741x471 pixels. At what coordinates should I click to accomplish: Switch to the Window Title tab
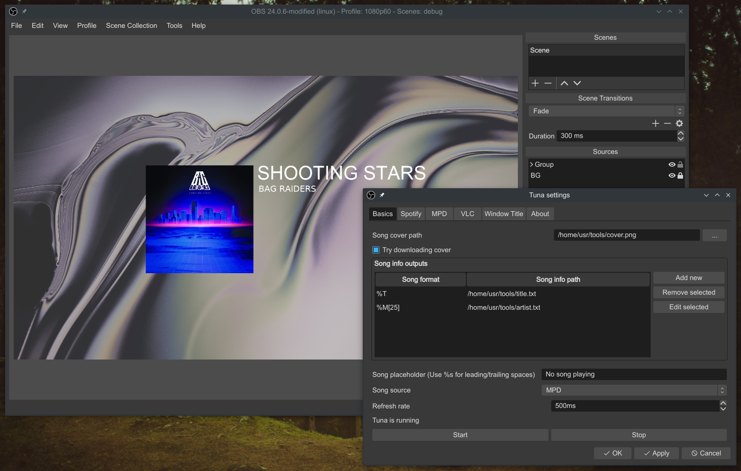[x=504, y=214]
